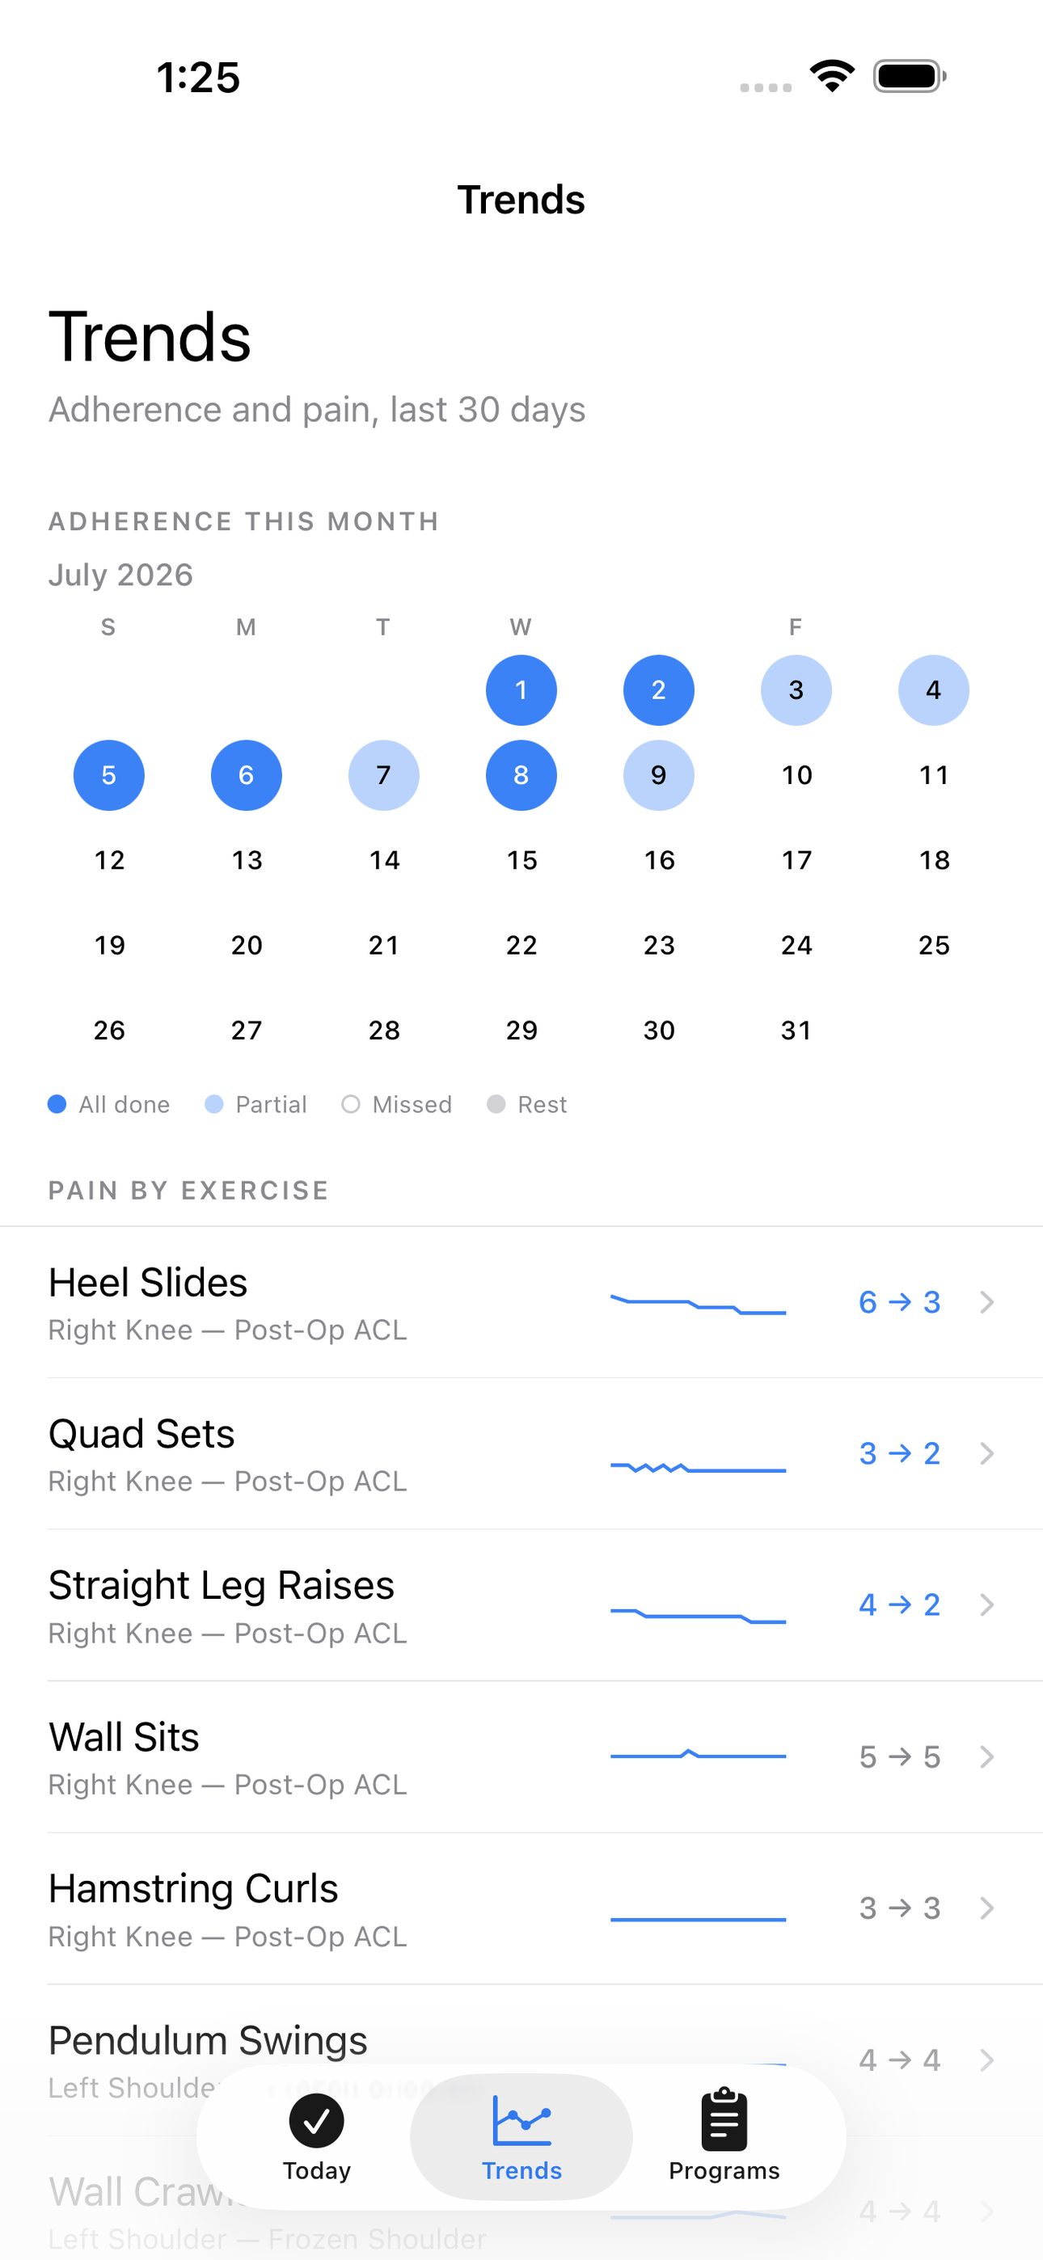Select July 9 partial day circle
The width and height of the screenshot is (1043, 2260).
pos(658,775)
